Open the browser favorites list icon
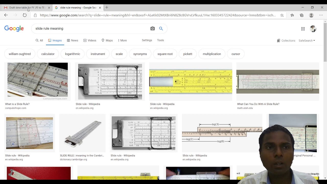Viewport: 327px width, 184px height. (292, 15)
